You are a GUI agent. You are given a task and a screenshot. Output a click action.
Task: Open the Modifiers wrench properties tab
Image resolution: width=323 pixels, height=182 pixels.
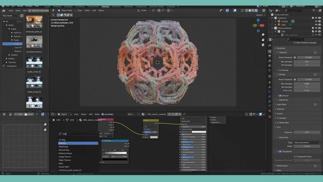point(270,87)
